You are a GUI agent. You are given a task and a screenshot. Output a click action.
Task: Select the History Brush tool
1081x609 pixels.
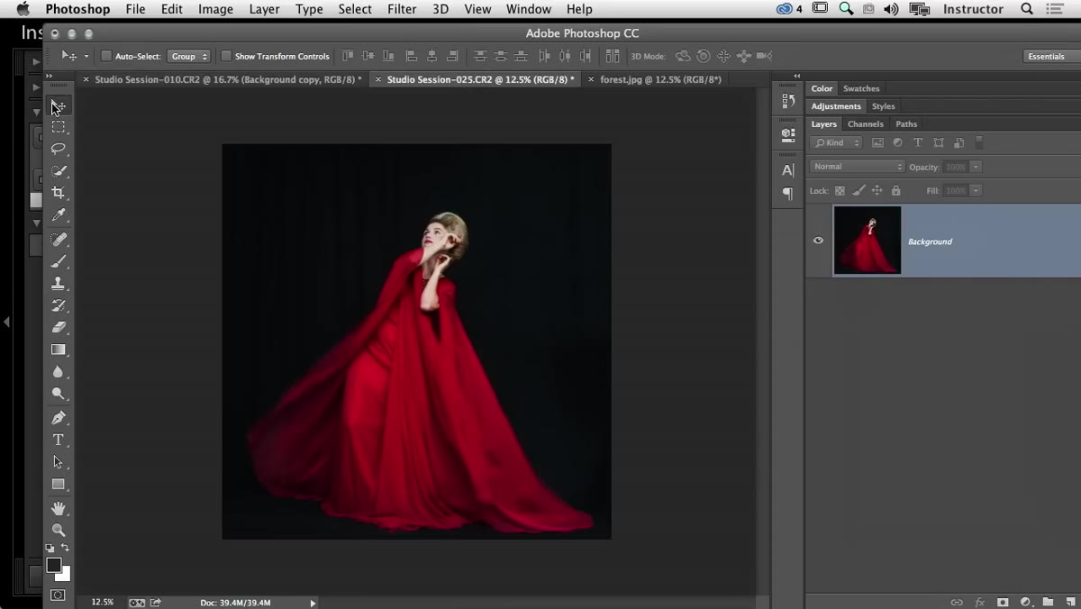click(x=59, y=305)
